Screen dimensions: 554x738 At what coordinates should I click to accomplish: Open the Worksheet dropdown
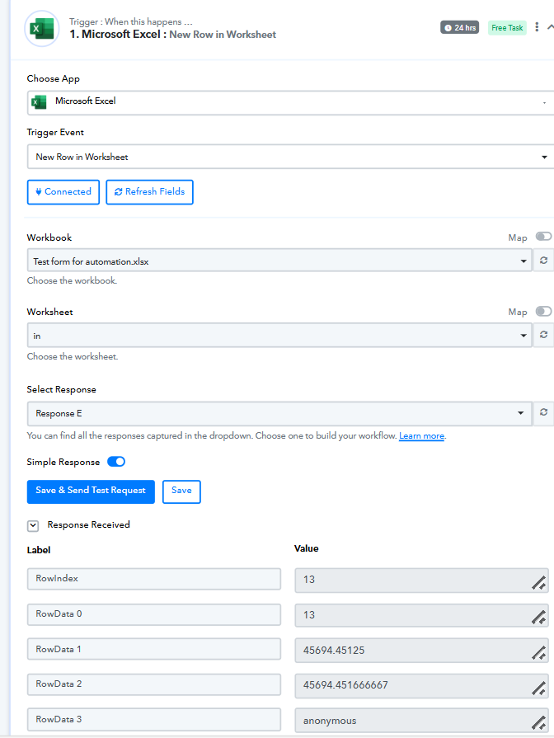click(279, 335)
